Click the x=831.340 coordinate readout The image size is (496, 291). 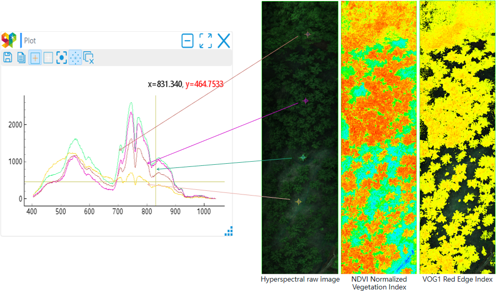pos(165,84)
